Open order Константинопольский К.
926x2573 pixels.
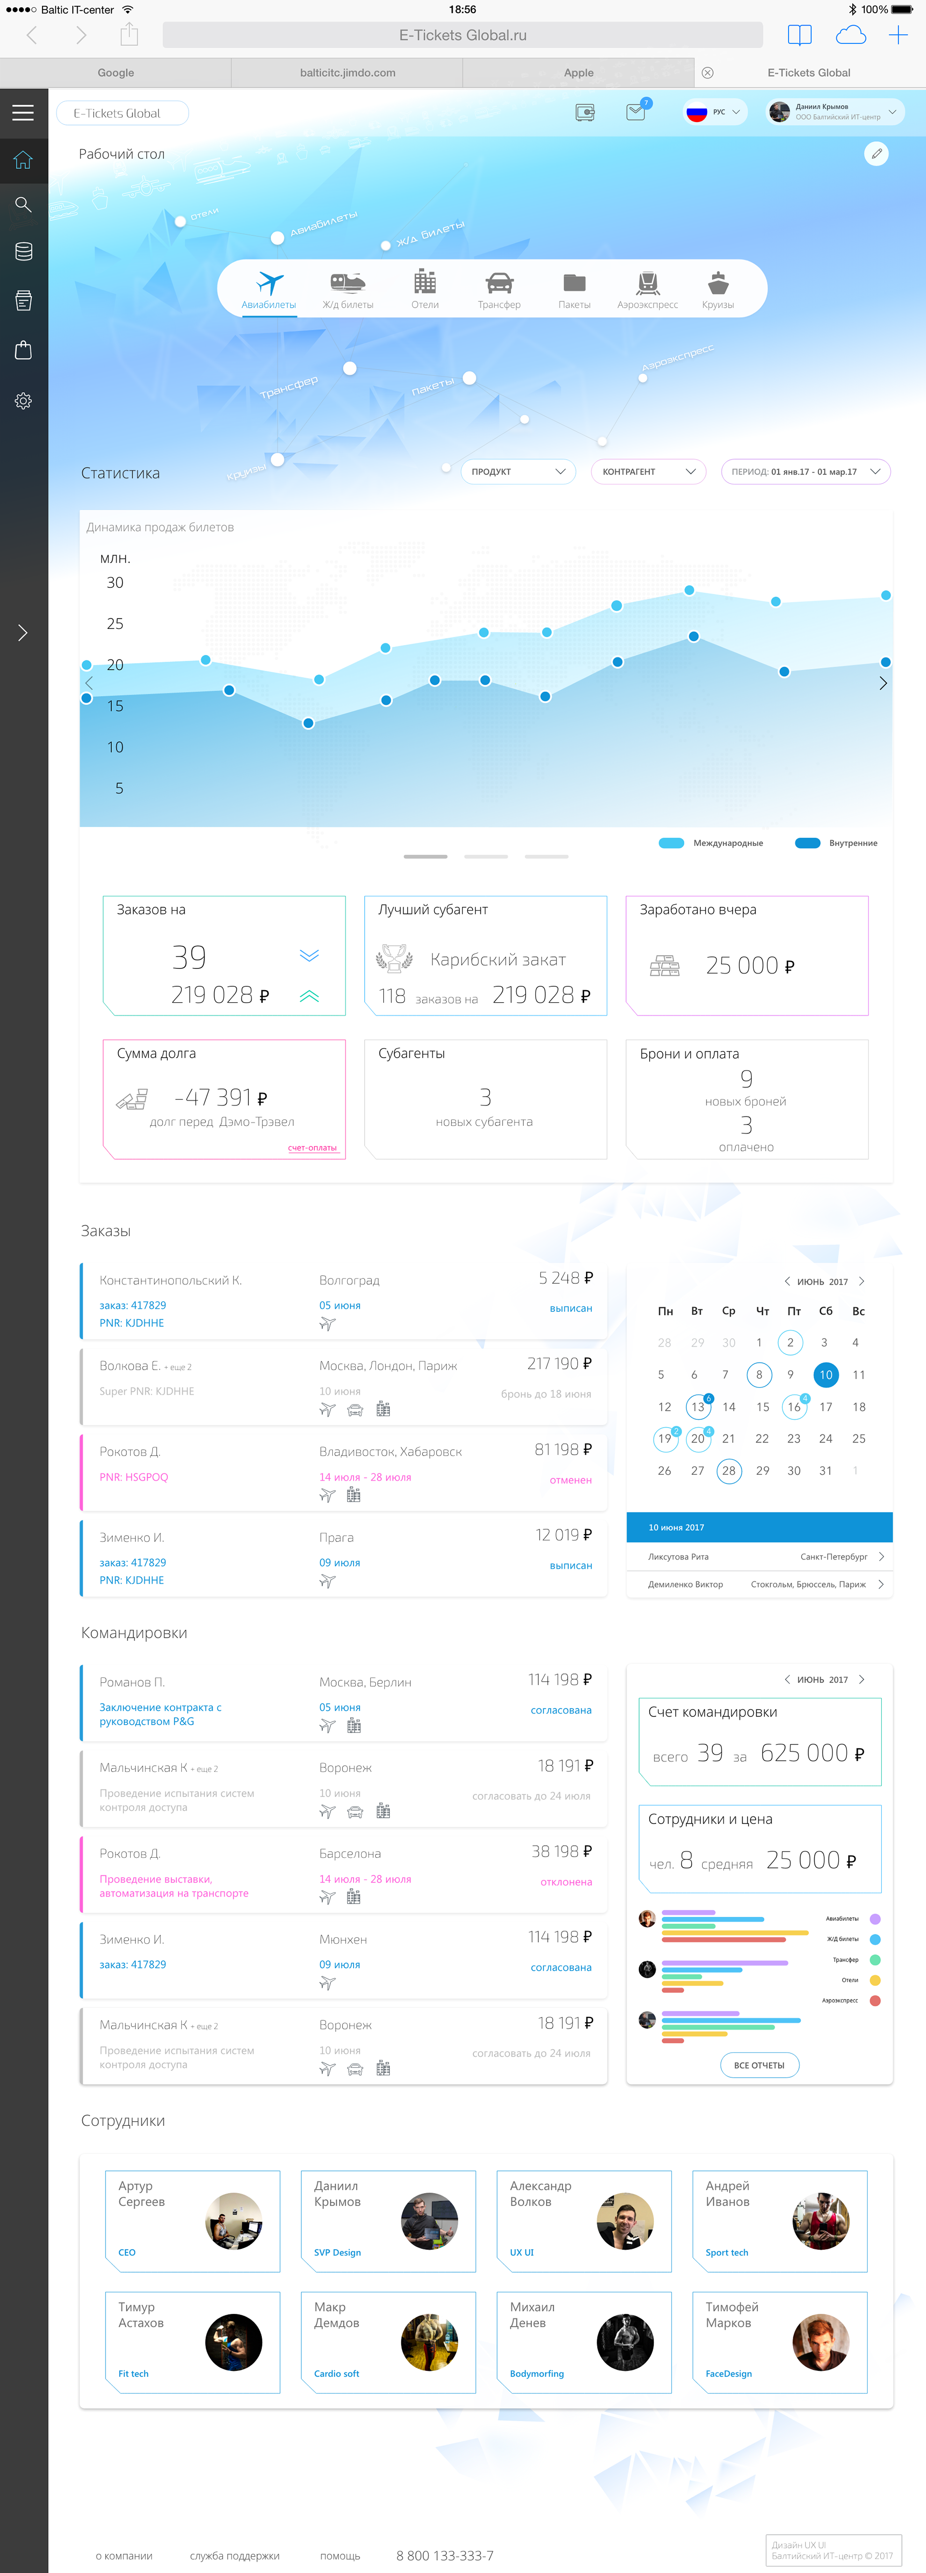tap(343, 1300)
